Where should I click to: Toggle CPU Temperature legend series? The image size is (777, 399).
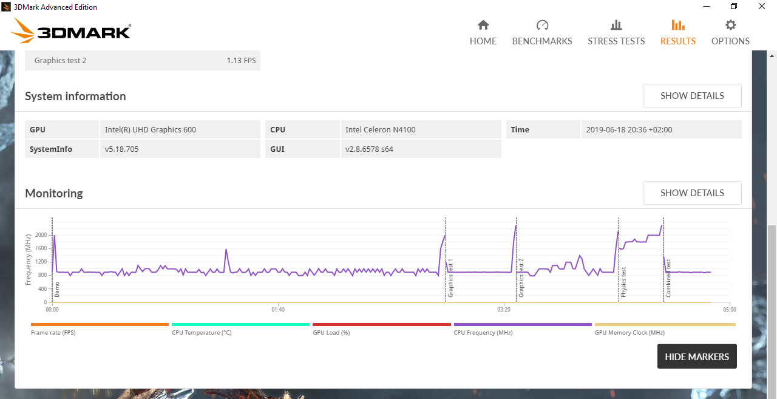coord(202,333)
